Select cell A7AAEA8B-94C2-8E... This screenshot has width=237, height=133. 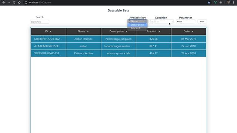coord(49,46)
